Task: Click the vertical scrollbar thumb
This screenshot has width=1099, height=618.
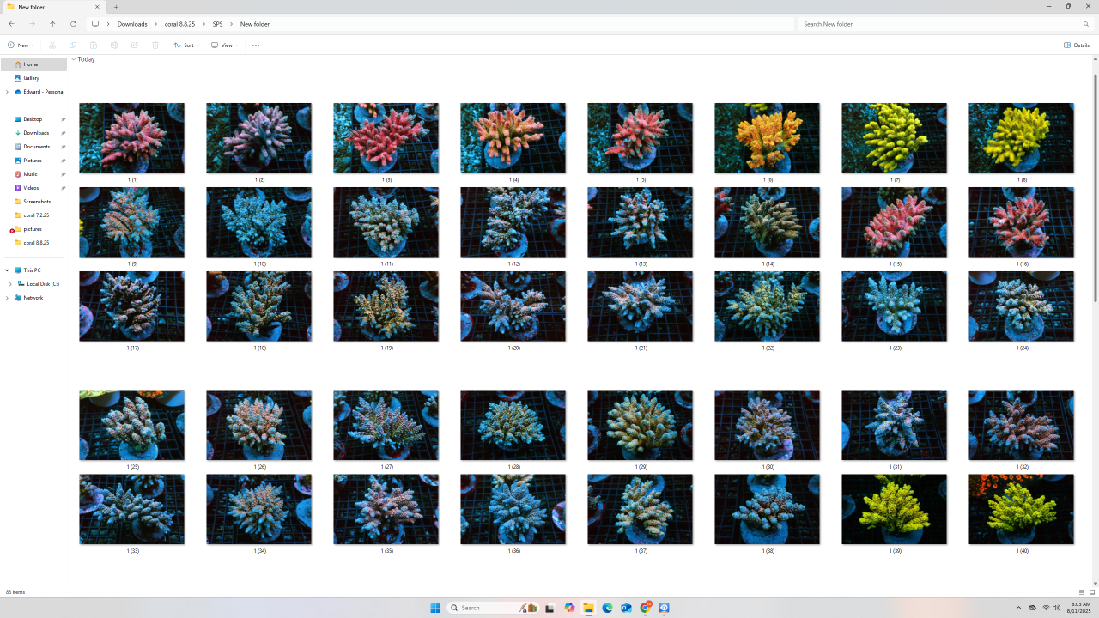Action: pos(1095,187)
